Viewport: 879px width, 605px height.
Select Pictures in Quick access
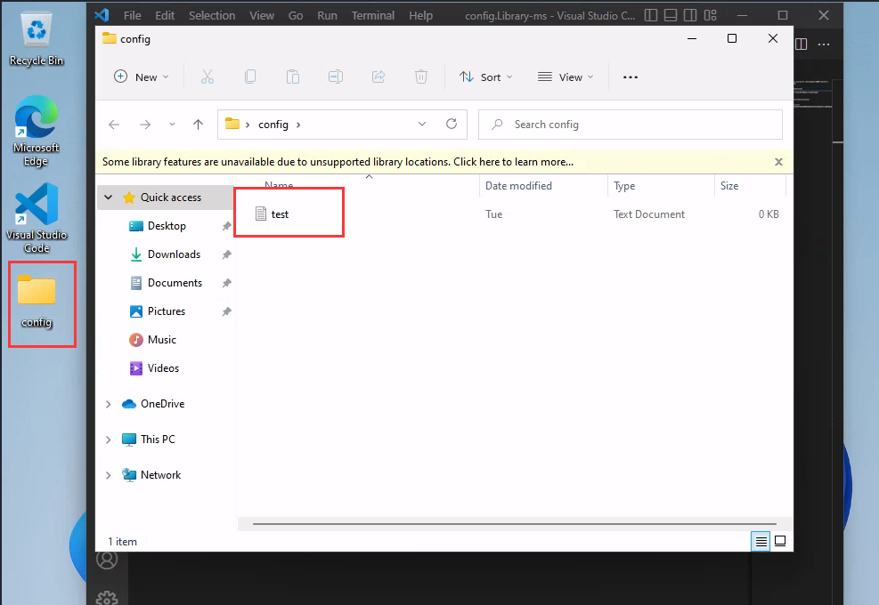[x=166, y=311]
